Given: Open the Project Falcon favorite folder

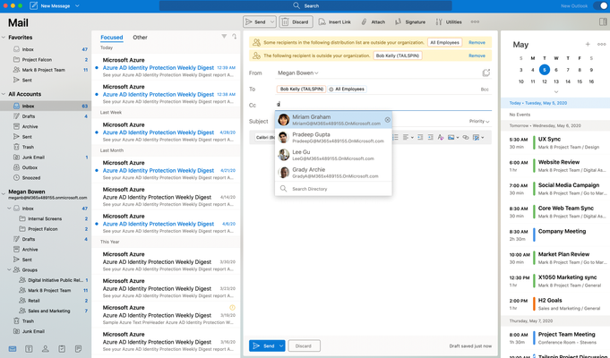Looking at the screenshot, I should click(x=45, y=59).
